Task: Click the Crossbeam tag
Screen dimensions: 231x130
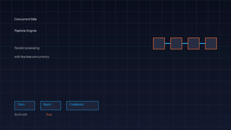Action: [x=82, y=105]
